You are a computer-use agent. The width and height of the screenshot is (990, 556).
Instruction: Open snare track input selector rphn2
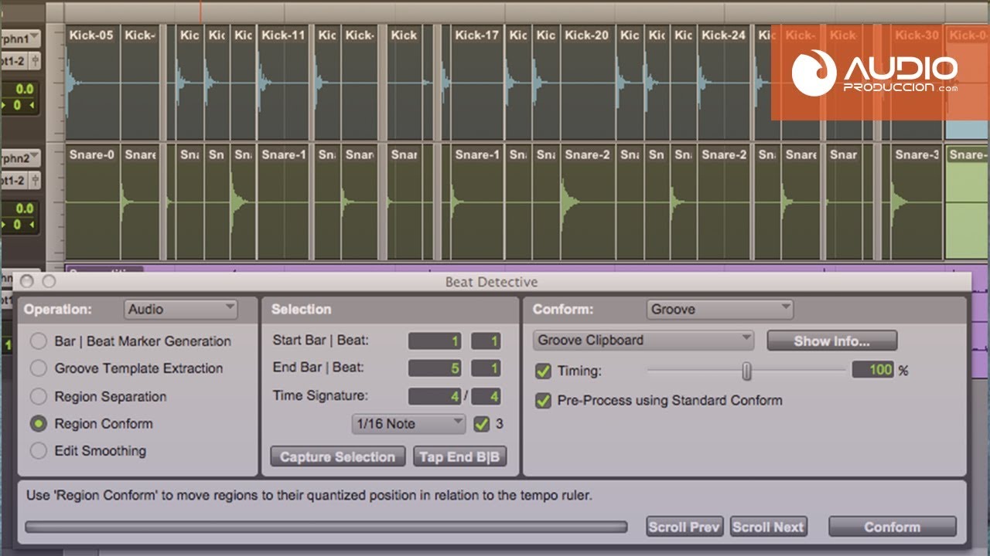point(20,158)
